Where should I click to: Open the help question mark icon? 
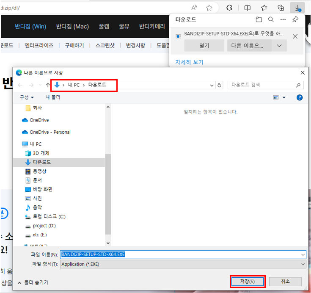[x=300, y=97]
